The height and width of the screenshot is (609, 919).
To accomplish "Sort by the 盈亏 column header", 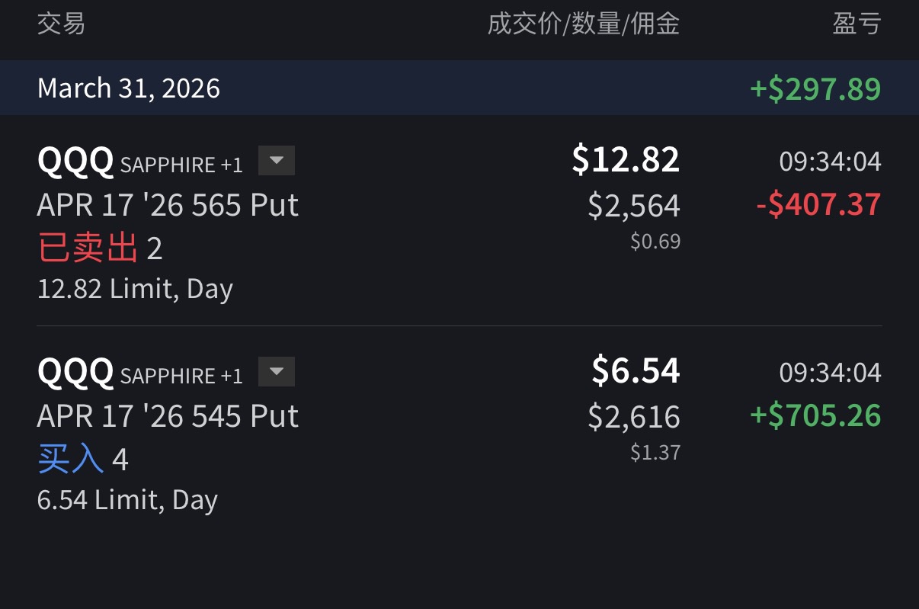I will [x=857, y=24].
